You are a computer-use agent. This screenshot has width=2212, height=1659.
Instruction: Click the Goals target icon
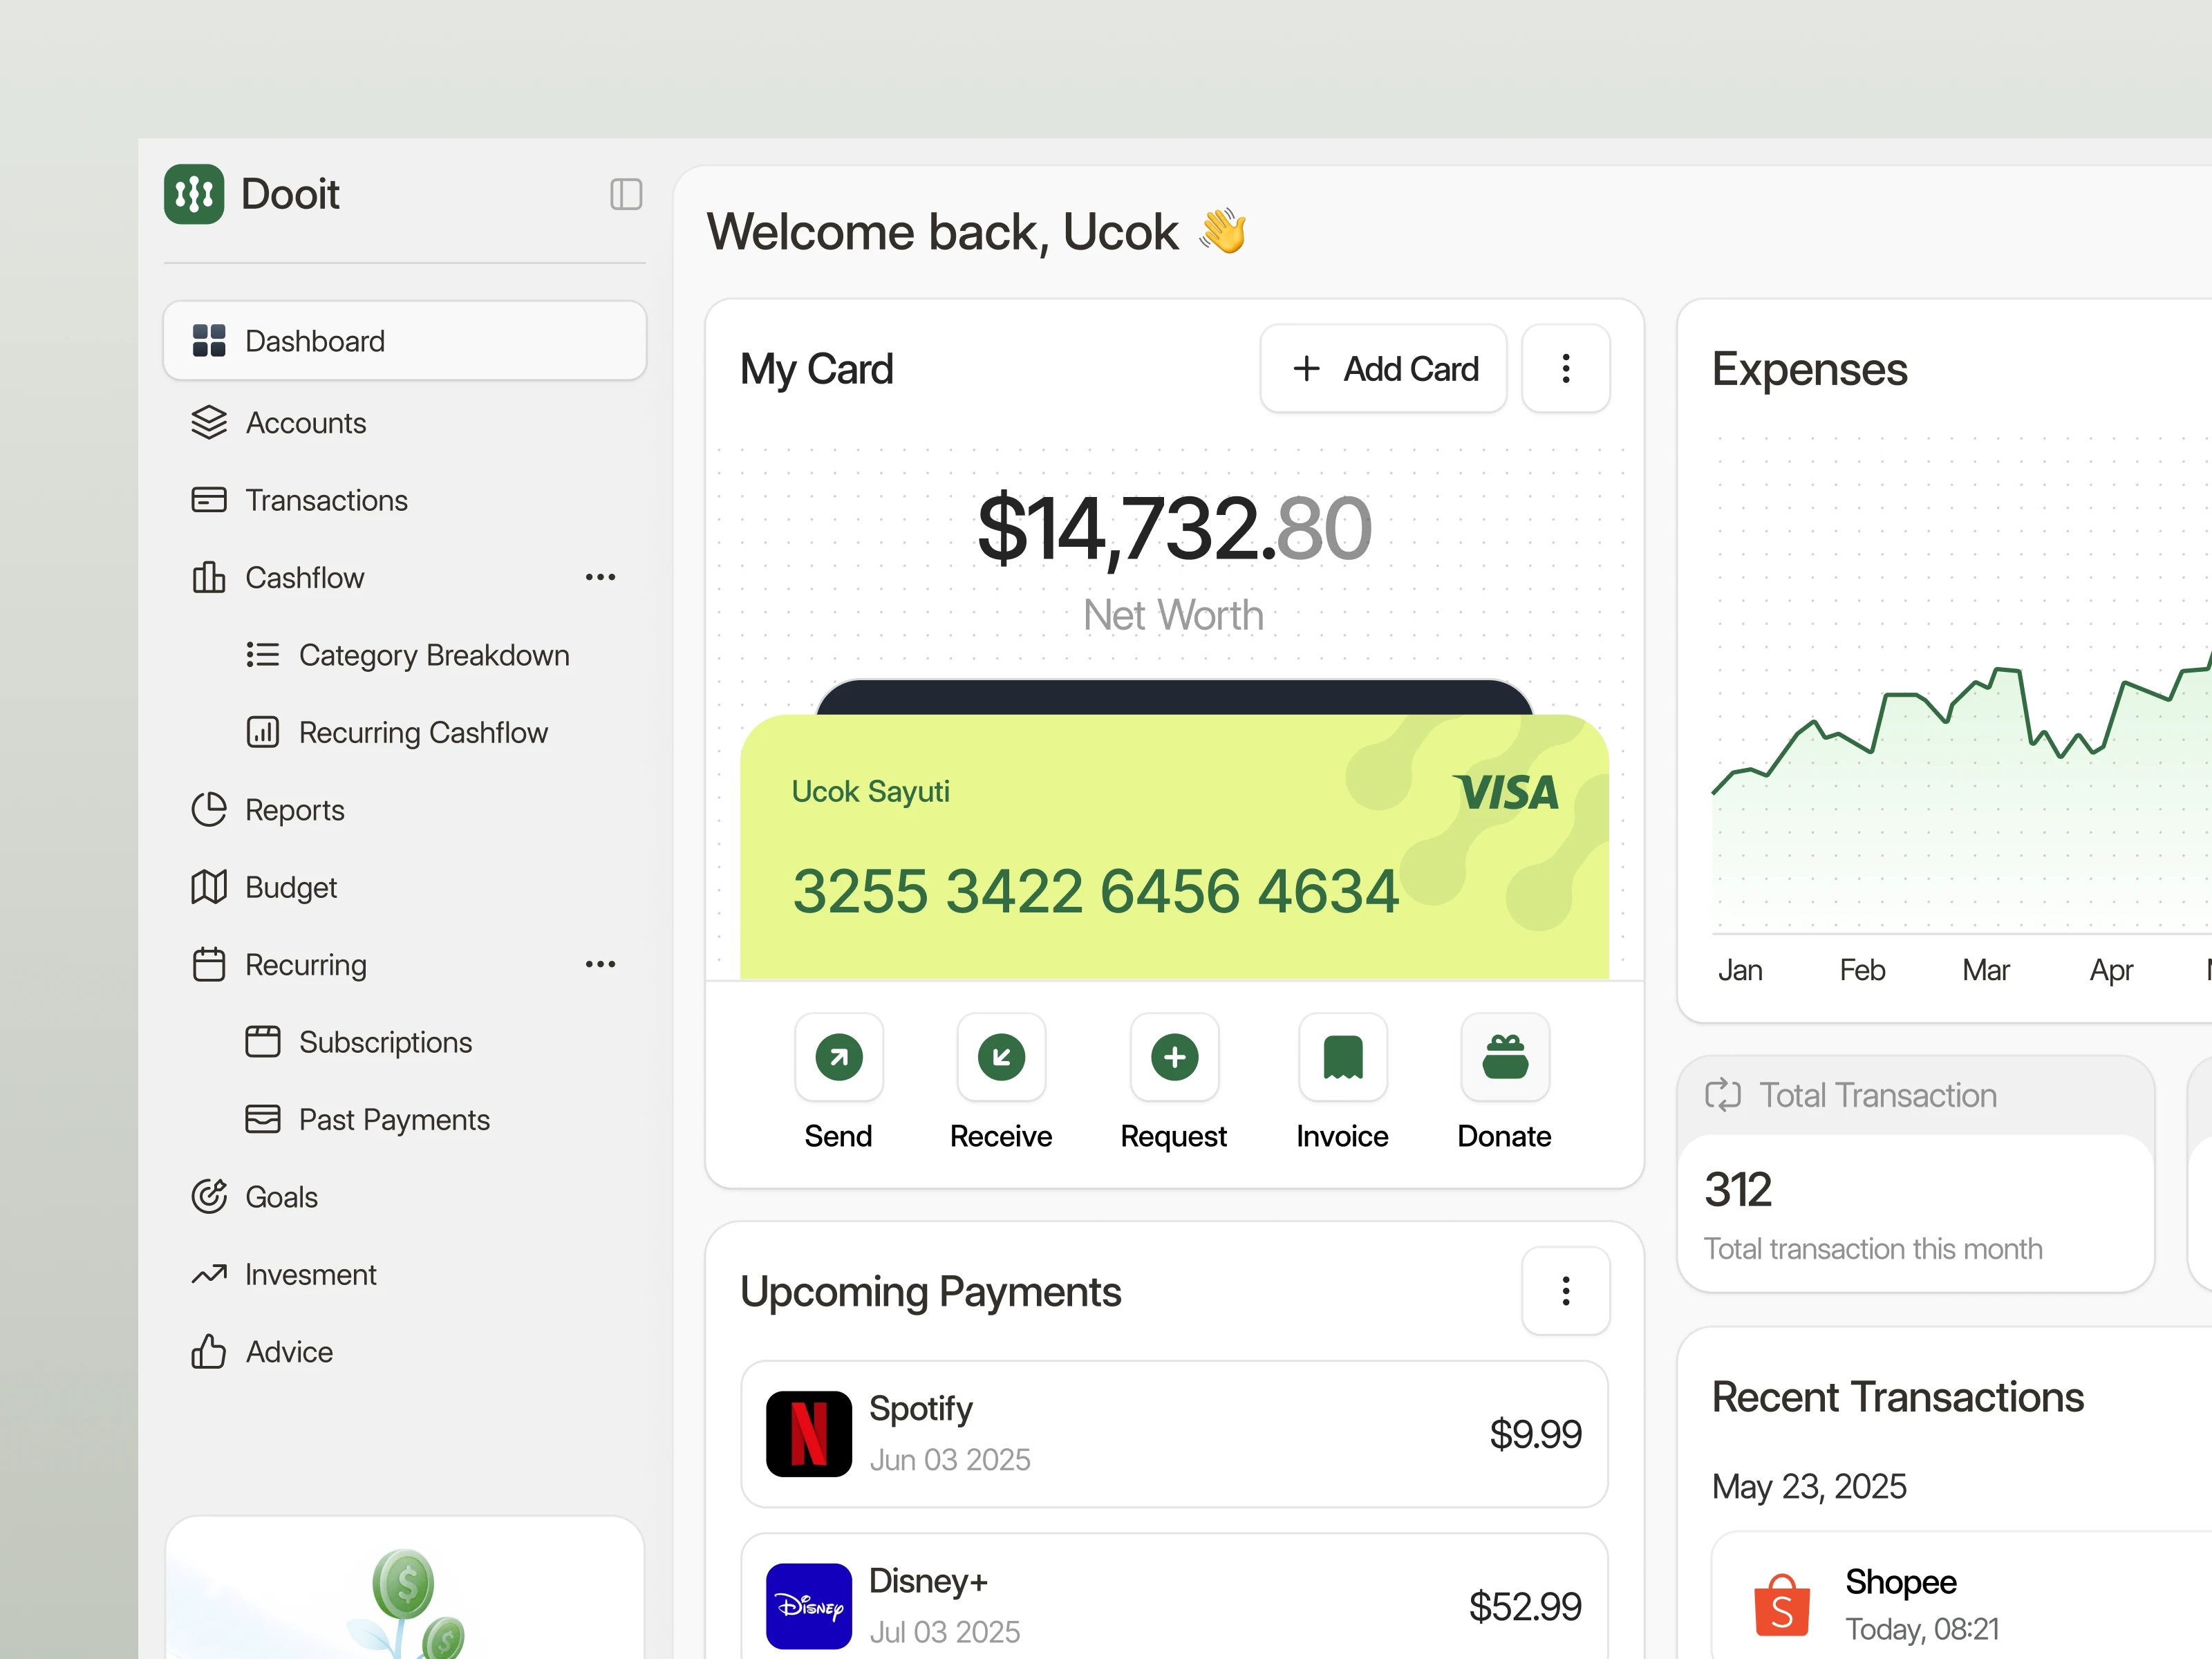(x=209, y=1196)
